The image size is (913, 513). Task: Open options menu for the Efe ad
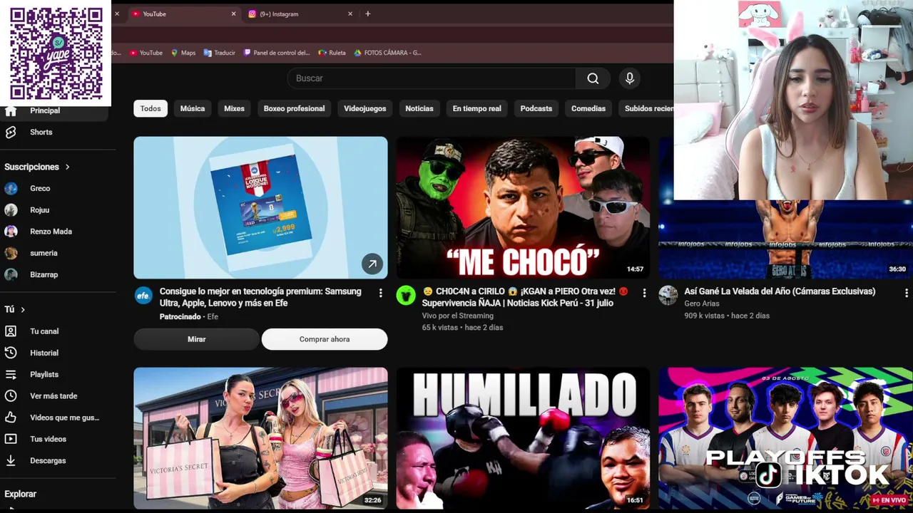pyautogui.click(x=380, y=293)
